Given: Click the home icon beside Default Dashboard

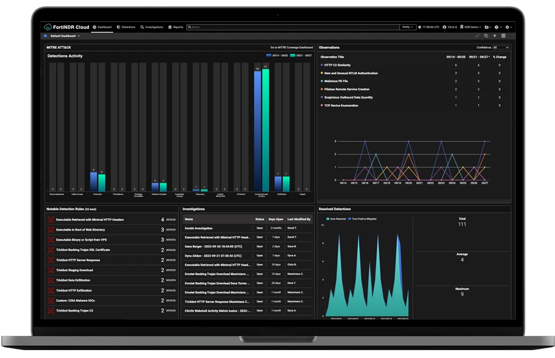Looking at the screenshot, I should 46,36.
